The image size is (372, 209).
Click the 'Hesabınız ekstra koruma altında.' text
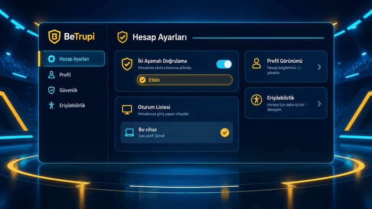pyautogui.click(x=165, y=68)
